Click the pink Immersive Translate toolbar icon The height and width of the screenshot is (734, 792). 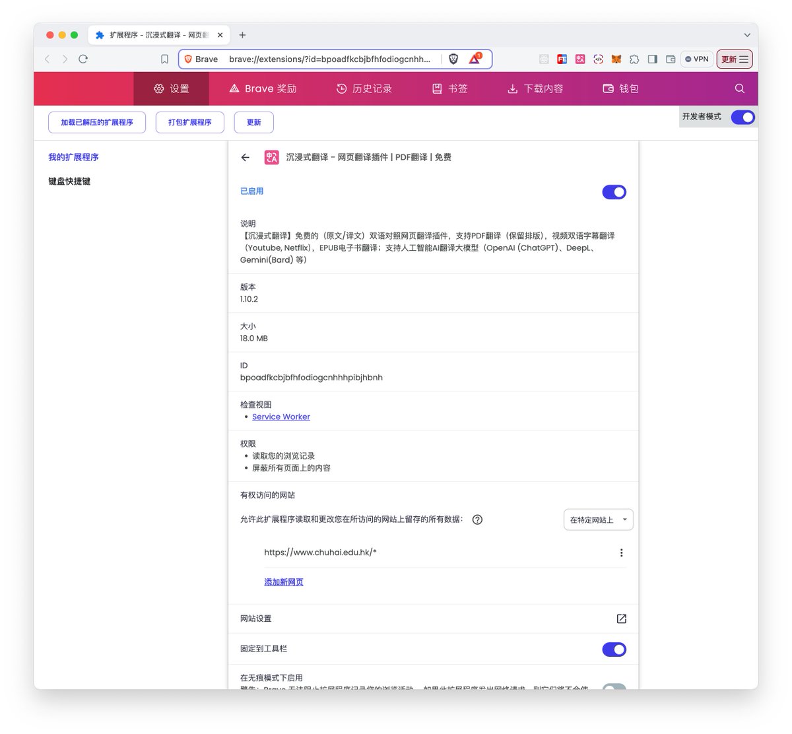tap(580, 59)
